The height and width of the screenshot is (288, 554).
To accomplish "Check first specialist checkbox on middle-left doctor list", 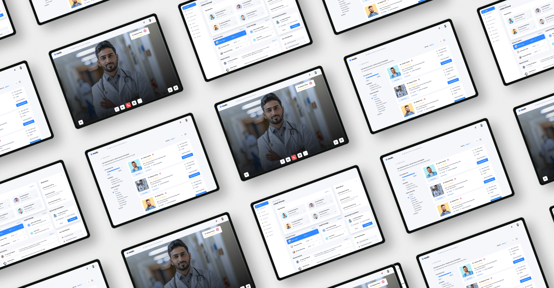I will pyautogui.click(x=113, y=189).
